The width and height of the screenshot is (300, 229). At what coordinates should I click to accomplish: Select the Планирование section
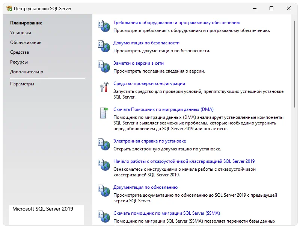26,23
